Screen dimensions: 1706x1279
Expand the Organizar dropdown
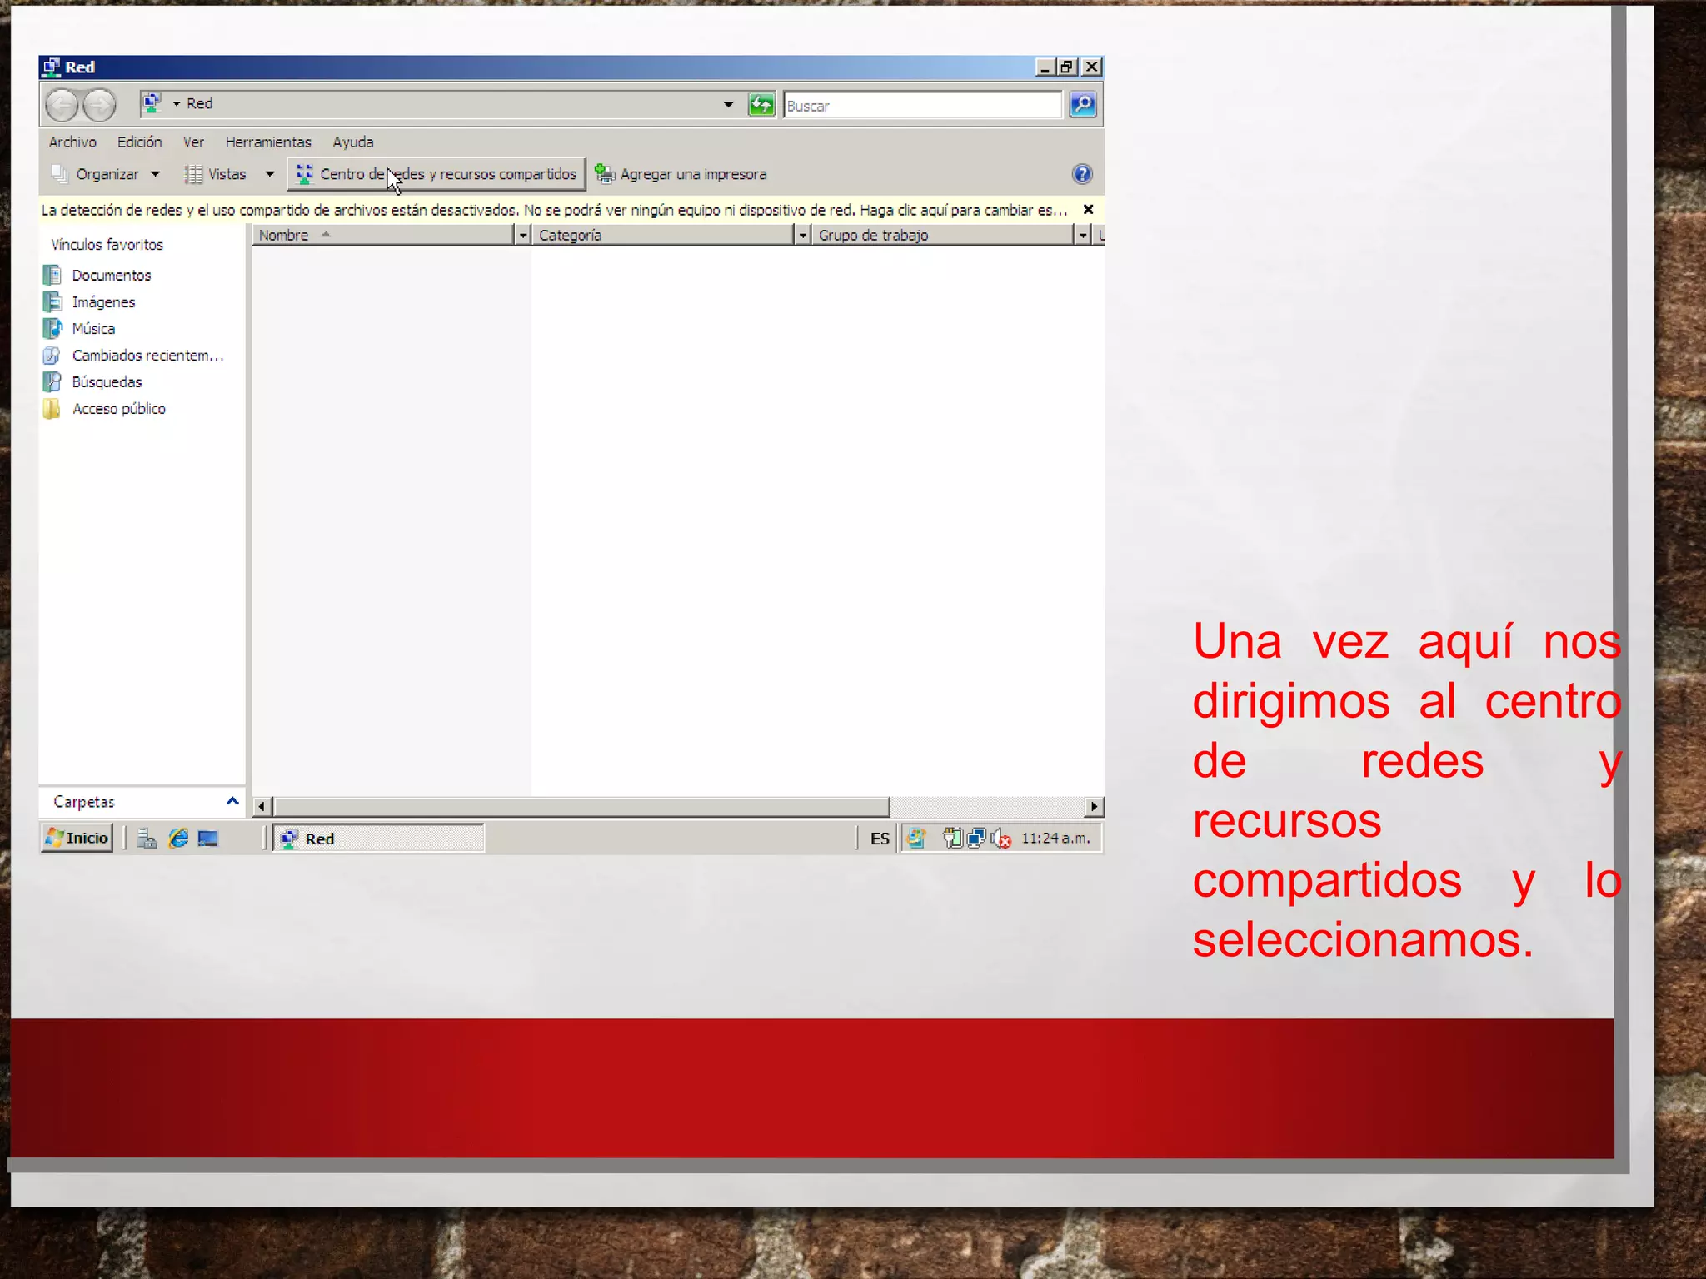(x=155, y=174)
